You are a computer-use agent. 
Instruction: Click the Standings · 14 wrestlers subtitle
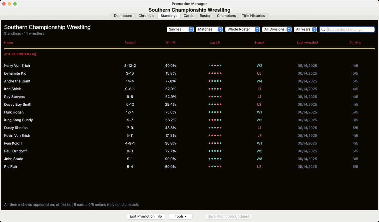pos(24,34)
